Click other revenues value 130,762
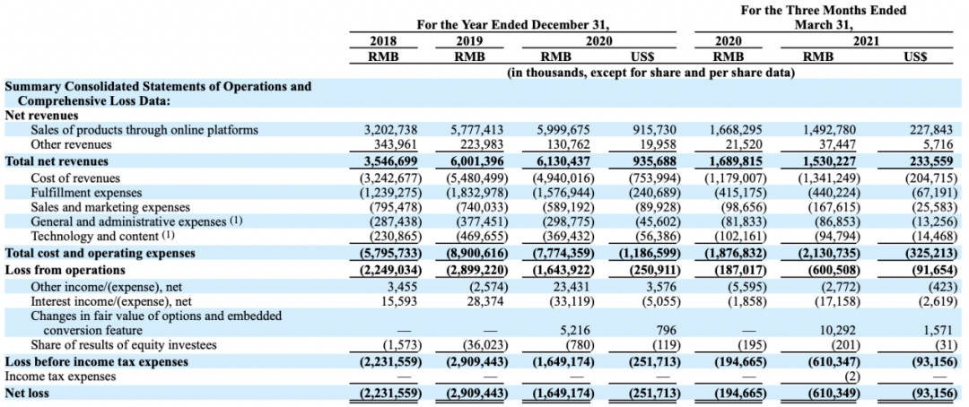Screen dimensions: 969x407 (x=569, y=144)
